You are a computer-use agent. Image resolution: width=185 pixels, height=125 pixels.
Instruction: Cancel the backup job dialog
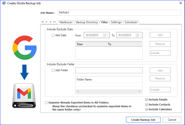tap(172, 120)
